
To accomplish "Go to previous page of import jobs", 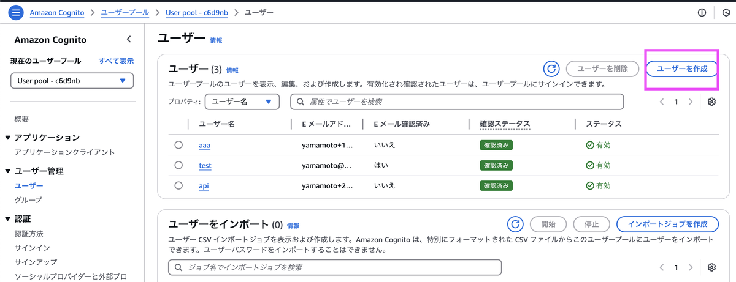I will pyautogui.click(x=662, y=267).
